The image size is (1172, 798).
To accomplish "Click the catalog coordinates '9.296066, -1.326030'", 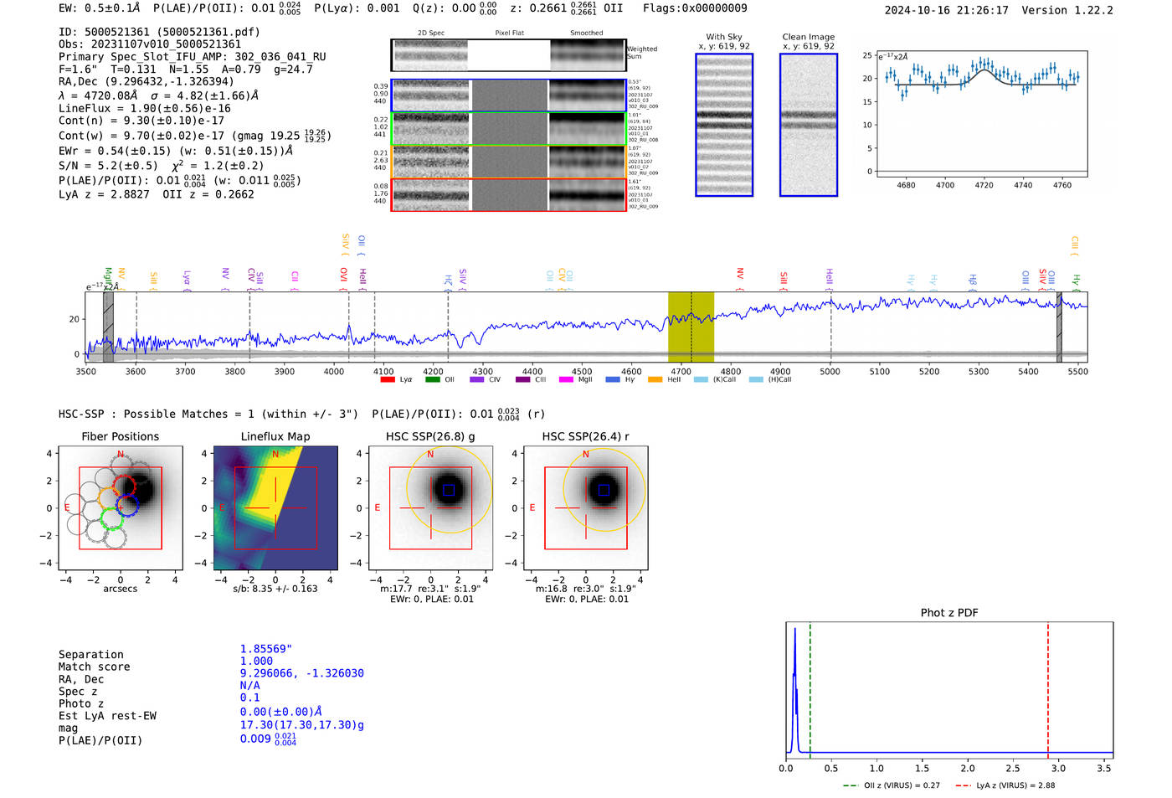I will 302,673.
